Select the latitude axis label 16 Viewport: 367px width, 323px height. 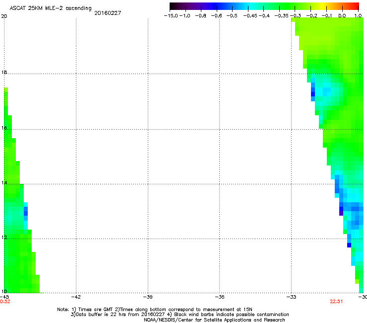[4, 128]
